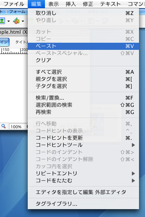Click the zoom magnifier tool icon
This screenshot has height=217, width=145.
(x=3, y=126)
